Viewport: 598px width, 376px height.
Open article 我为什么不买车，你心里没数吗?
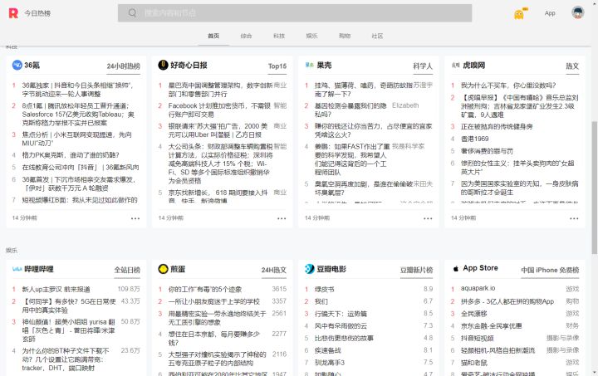[508, 85]
